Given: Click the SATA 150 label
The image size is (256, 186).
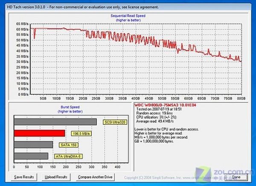Looking at the screenshot, I should 69,145.
